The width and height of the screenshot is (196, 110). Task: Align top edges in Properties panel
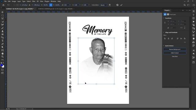pyautogui.click(x=178, y=38)
